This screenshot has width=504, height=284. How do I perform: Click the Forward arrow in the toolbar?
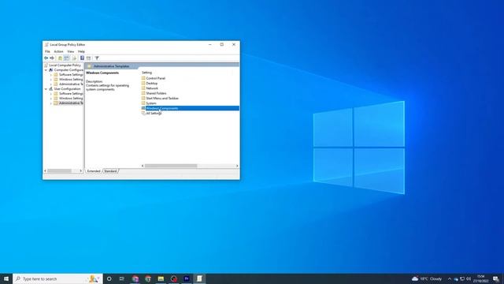52,58
